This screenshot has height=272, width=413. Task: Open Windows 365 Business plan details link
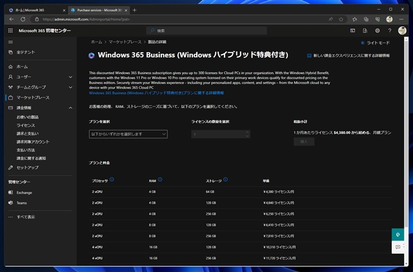156,93
